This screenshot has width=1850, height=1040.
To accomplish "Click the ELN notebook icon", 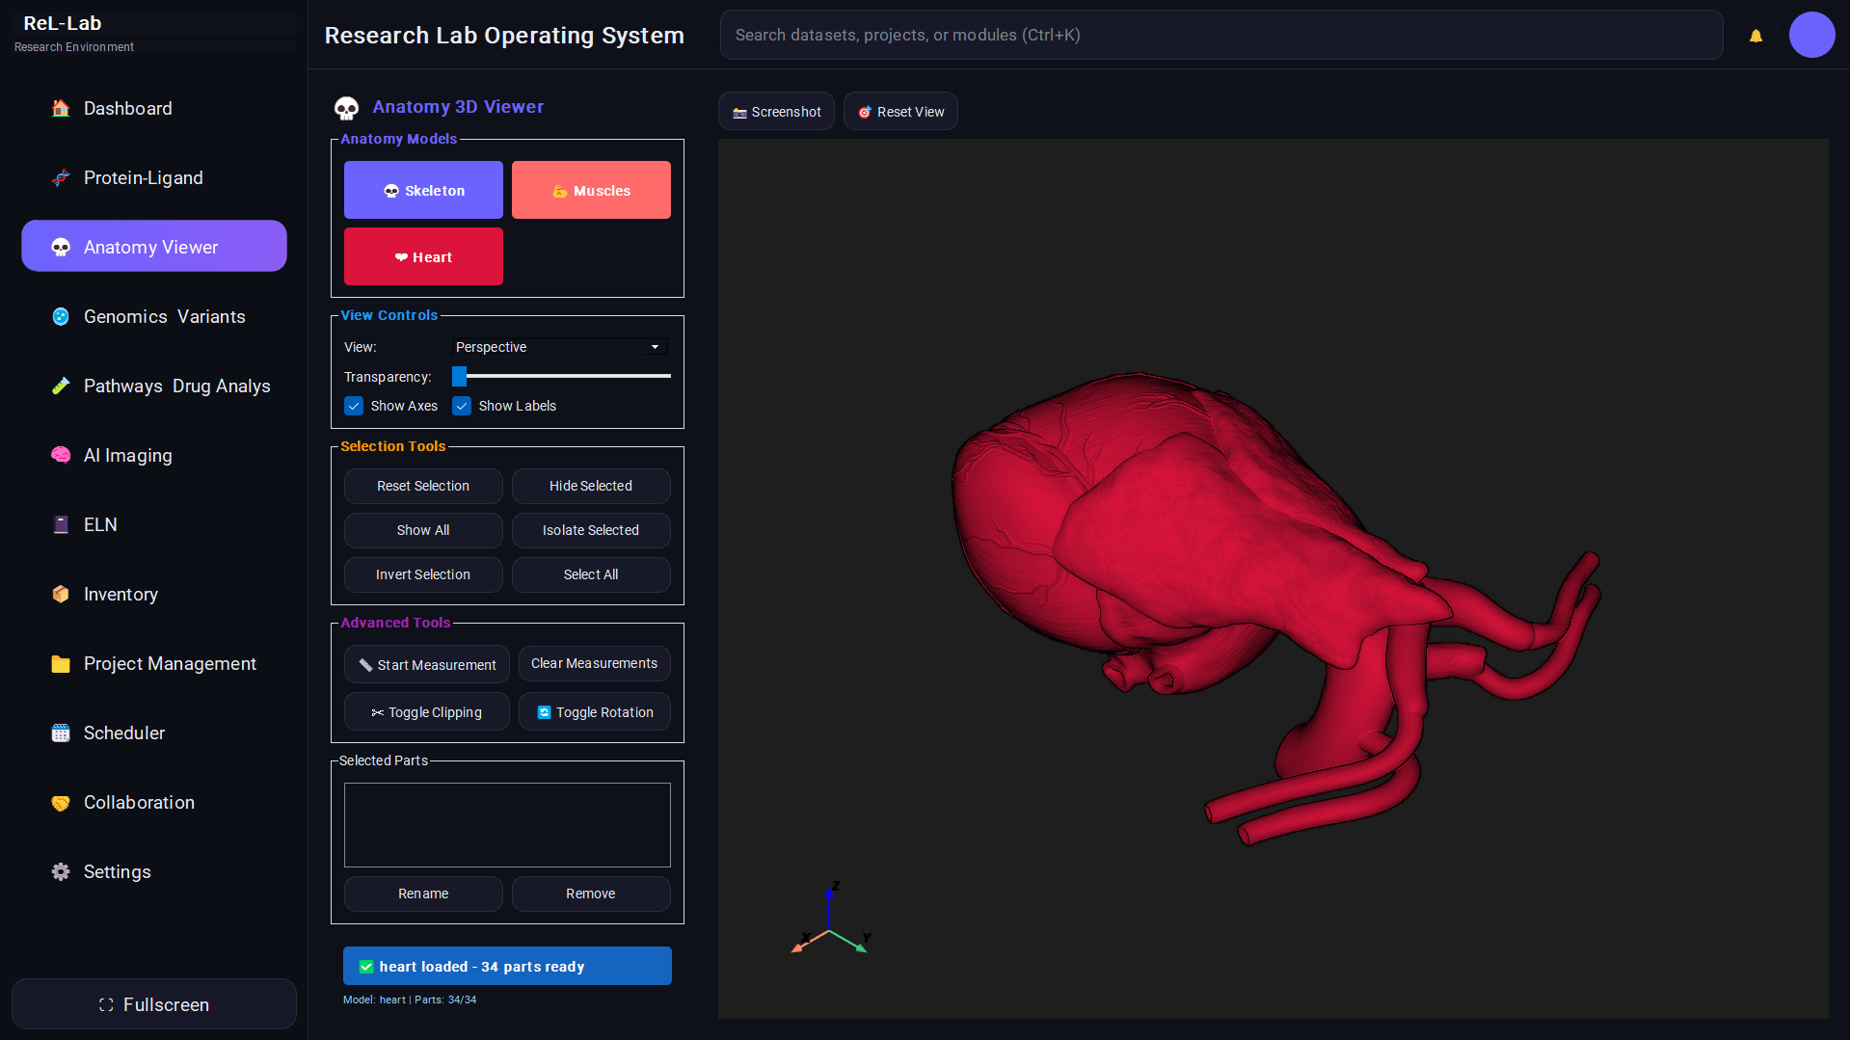I will (61, 525).
